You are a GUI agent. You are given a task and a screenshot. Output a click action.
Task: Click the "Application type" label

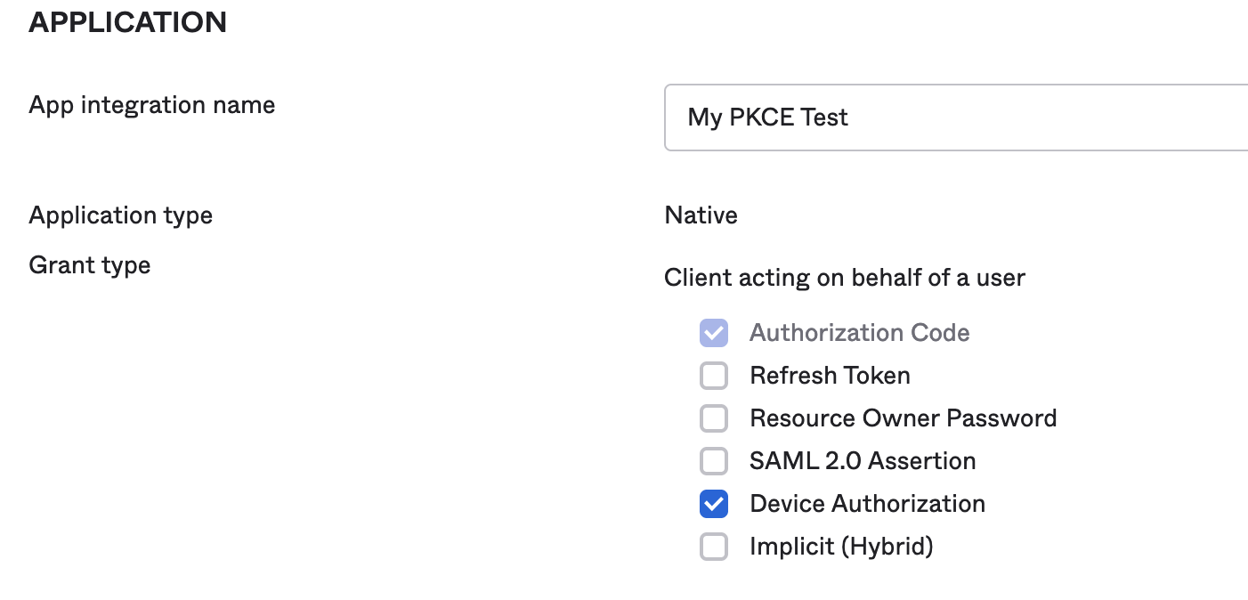pos(120,215)
